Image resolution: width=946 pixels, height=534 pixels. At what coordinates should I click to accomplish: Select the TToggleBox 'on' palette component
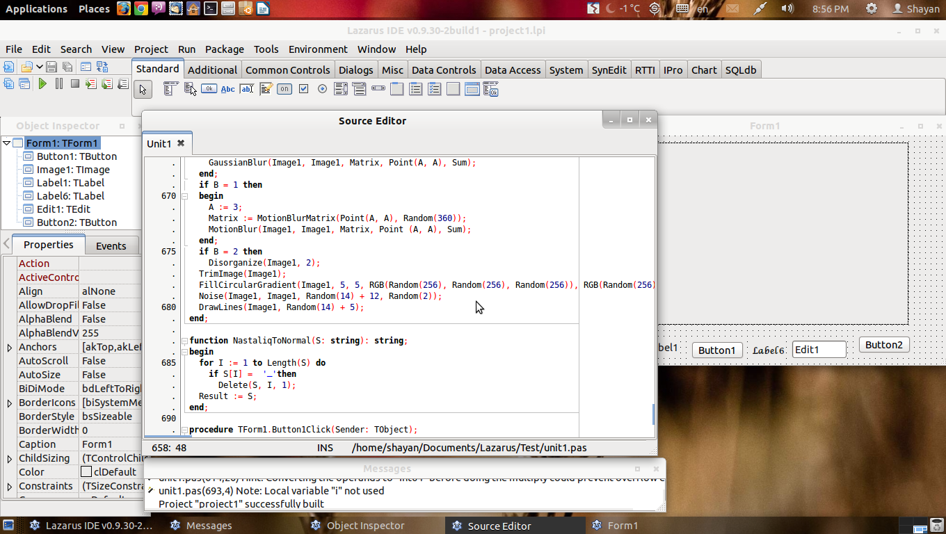(284, 88)
